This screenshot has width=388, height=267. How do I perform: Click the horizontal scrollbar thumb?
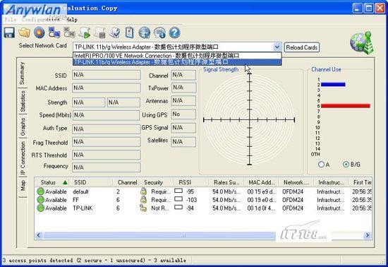(159, 235)
